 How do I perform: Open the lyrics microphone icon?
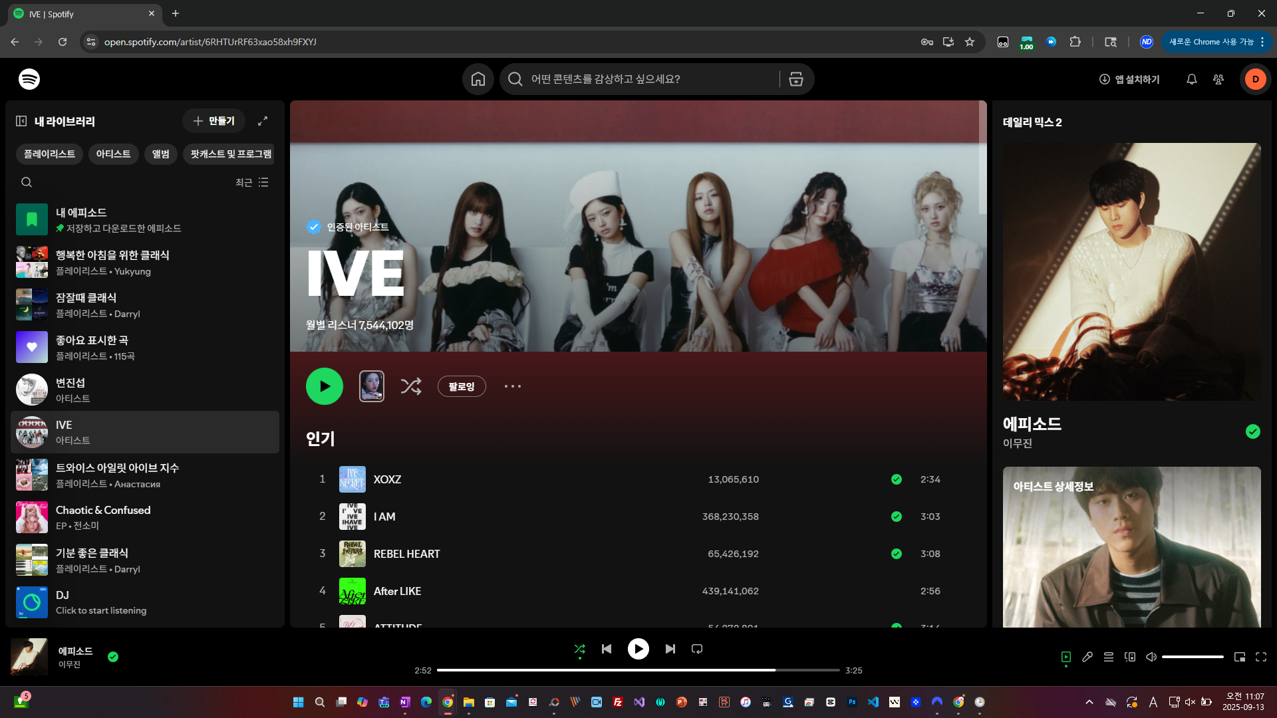1087,657
